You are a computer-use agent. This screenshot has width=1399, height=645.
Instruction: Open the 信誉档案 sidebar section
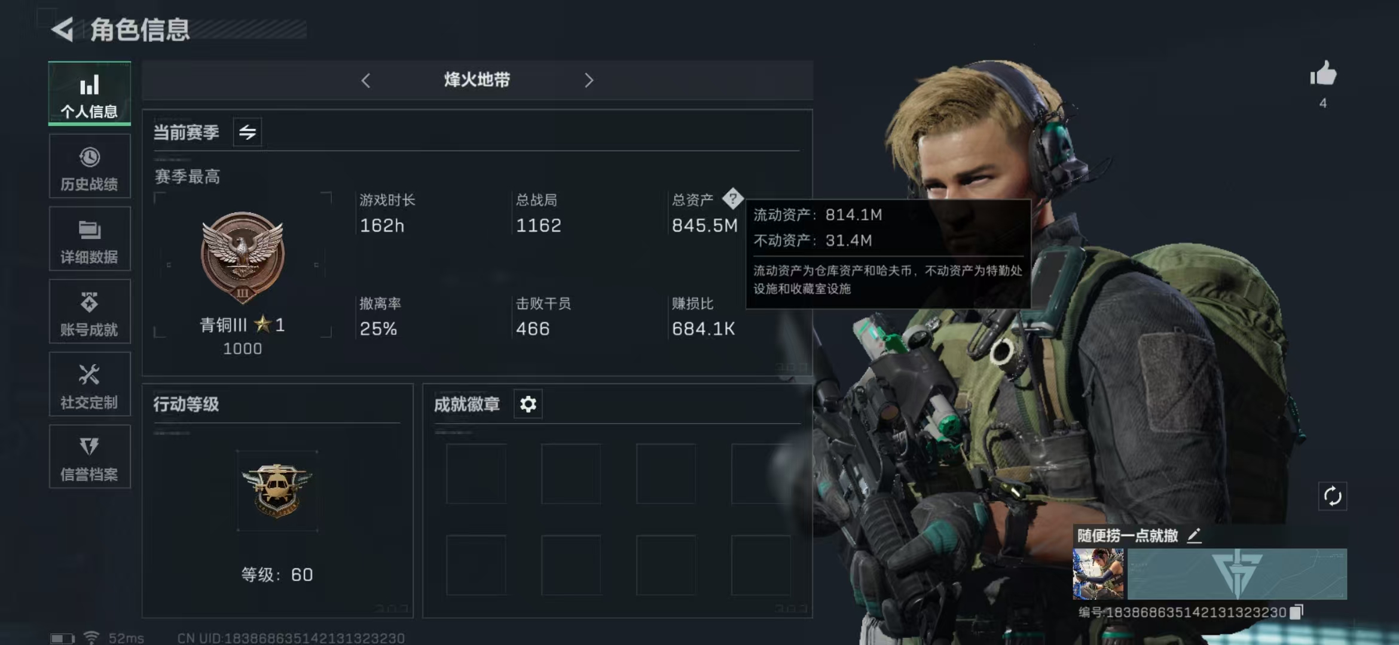pos(90,457)
